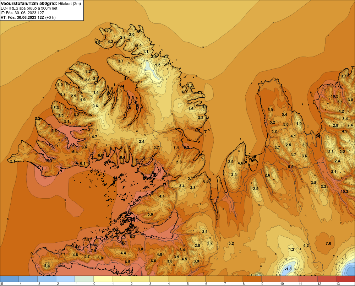Select the legend color swatch between 3 and 4
The height and width of the screenshot is (286, 355).
159,279
